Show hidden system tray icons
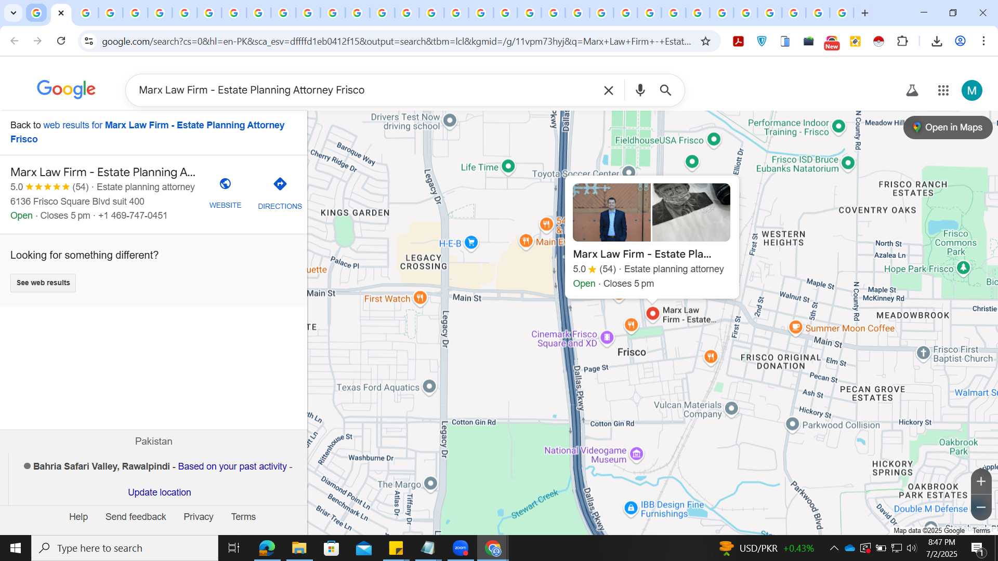998x561 pixels. click(834, 548)
